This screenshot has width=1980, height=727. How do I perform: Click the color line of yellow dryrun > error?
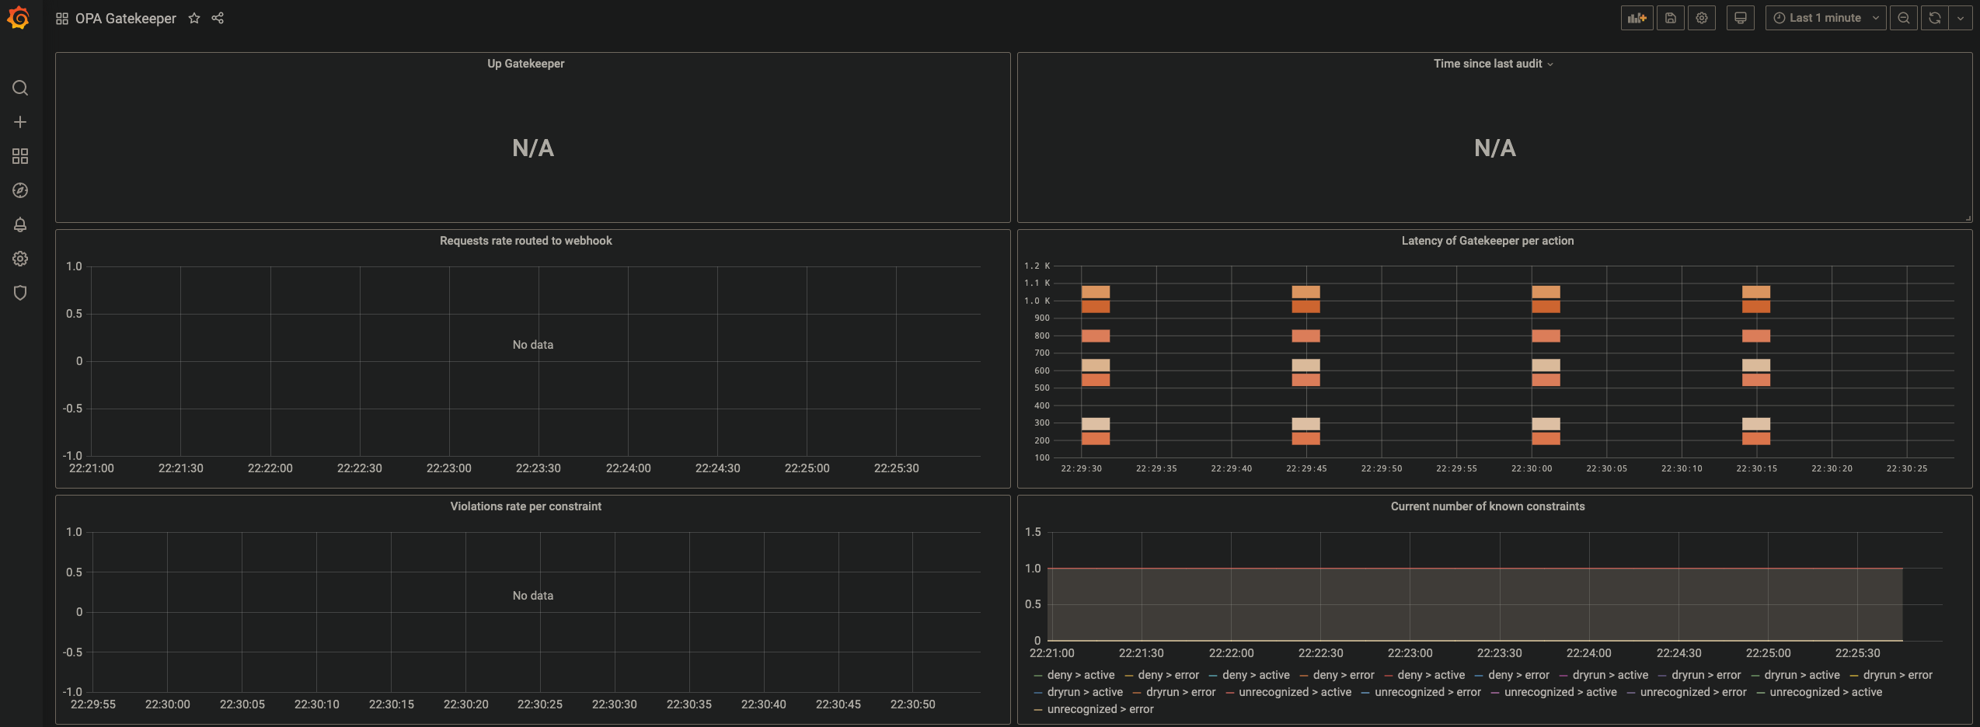[x=1854, y=675]
